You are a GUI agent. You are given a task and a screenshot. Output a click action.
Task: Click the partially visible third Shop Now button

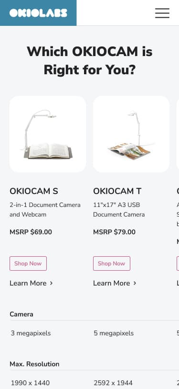coord(178,263)
